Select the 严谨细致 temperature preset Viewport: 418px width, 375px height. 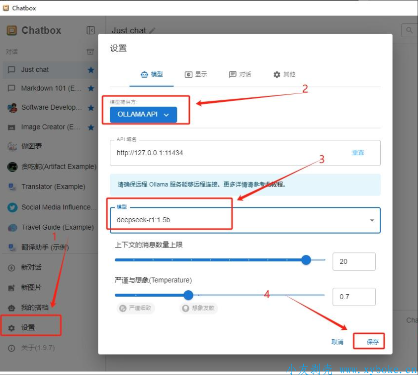[x=136, y=308]
